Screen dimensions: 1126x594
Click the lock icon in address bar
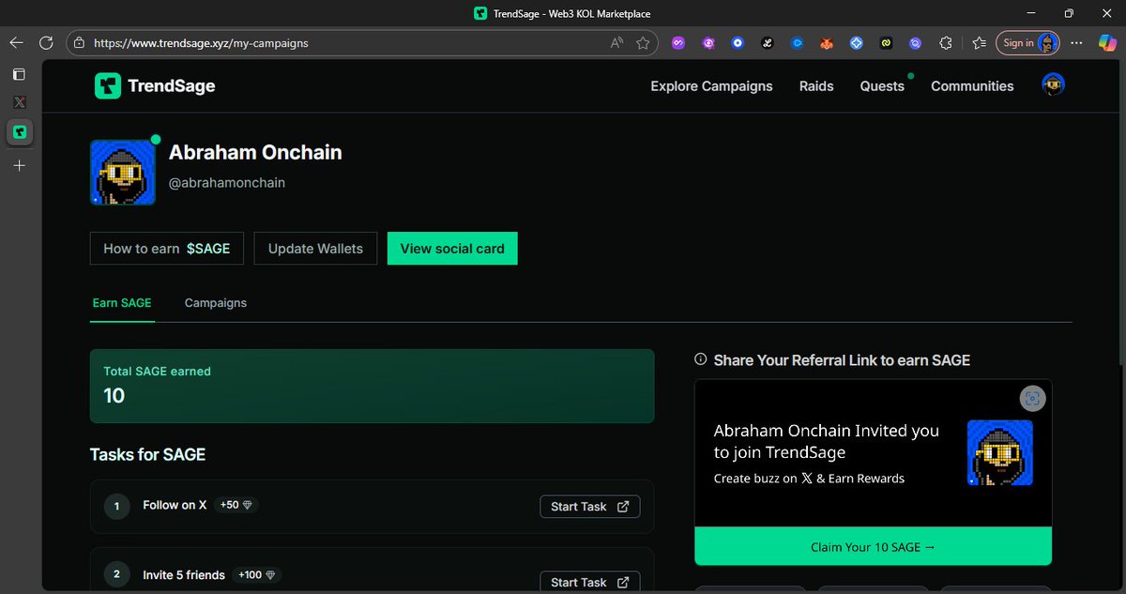point(79,43)
